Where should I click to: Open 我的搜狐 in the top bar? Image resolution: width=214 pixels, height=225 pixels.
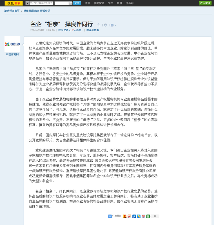pos(99,3)
